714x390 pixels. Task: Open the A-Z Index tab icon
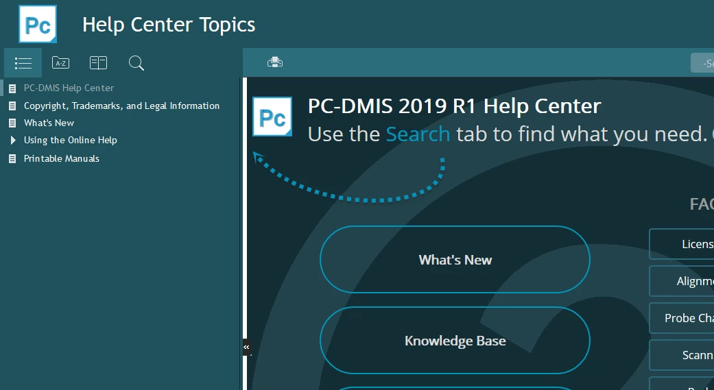[60, 63]
